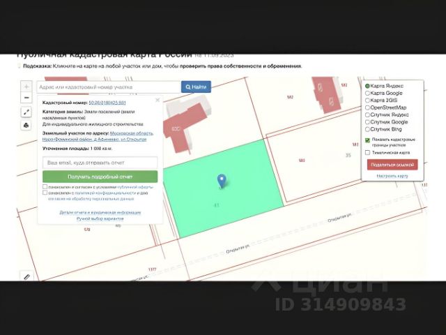Click the green get detailed report button

click(100, 177)
